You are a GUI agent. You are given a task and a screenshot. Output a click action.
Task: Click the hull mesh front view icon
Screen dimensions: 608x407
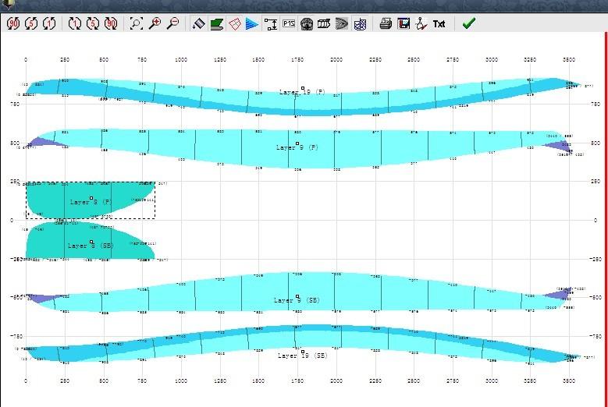tap(307, 24)
